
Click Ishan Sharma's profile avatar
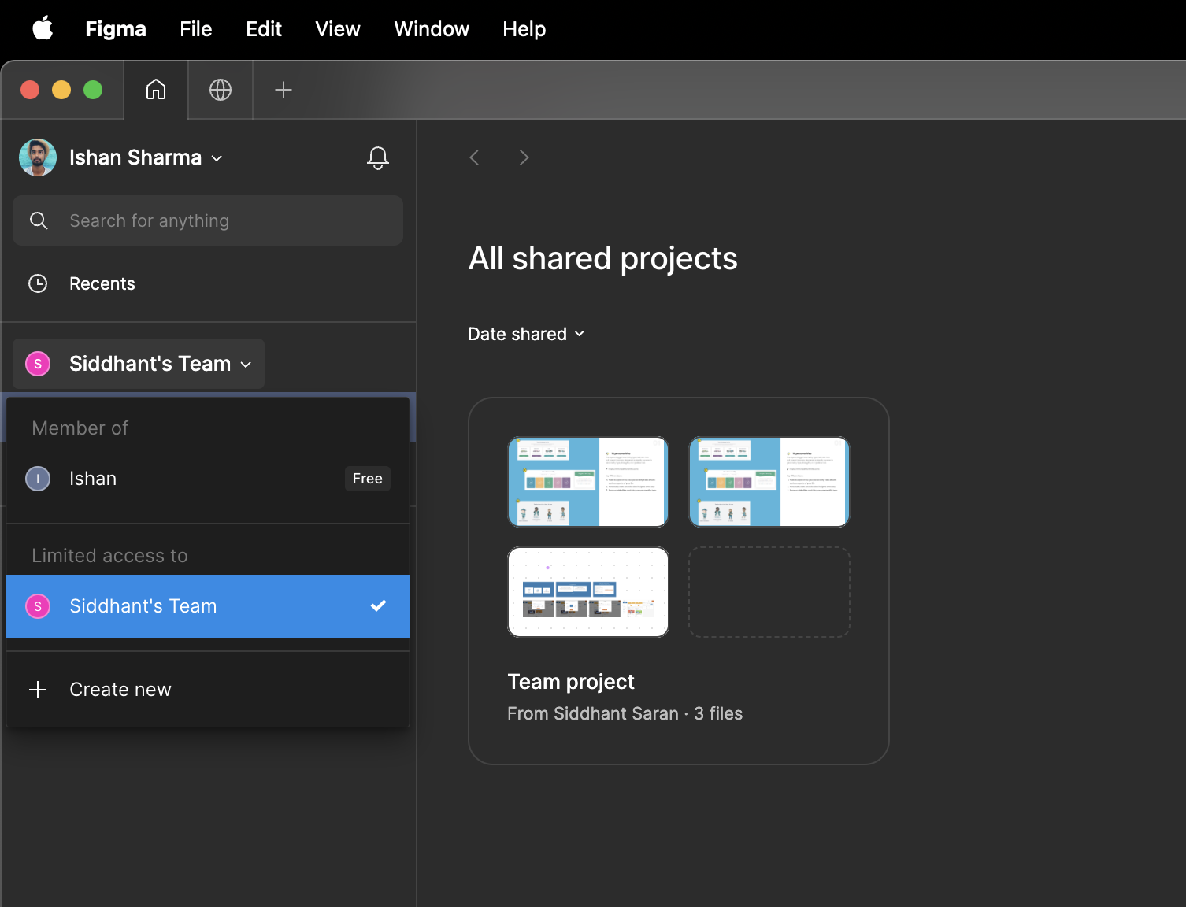(38, 157)
